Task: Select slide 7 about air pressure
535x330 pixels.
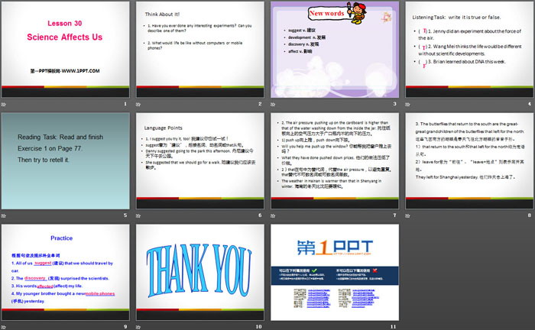Action: [335, 161]
